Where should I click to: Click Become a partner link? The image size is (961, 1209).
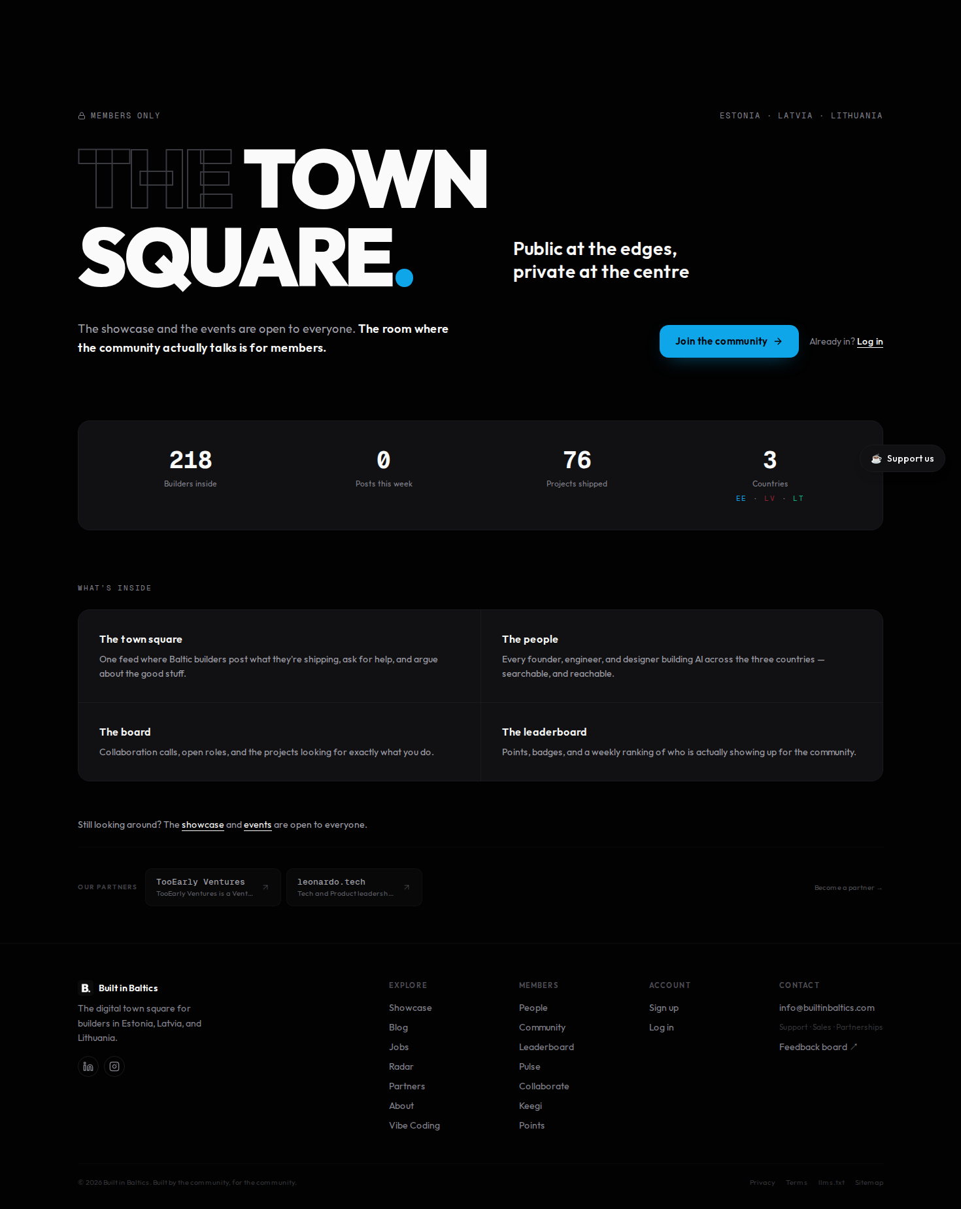point(848,887)
